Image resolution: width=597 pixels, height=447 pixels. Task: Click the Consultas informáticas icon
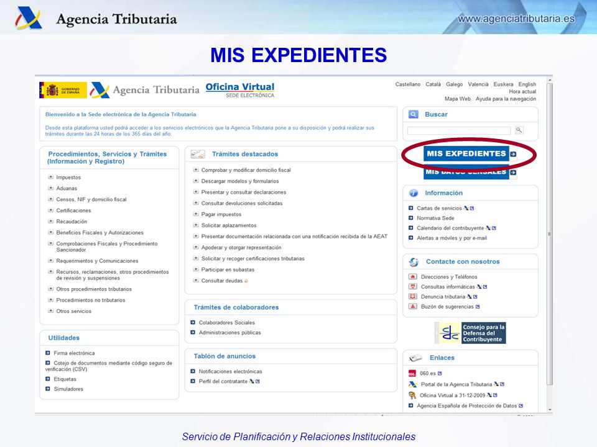click(413, 287)
